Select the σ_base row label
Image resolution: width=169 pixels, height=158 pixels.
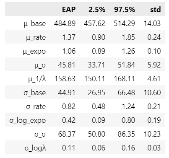[35, 93]
